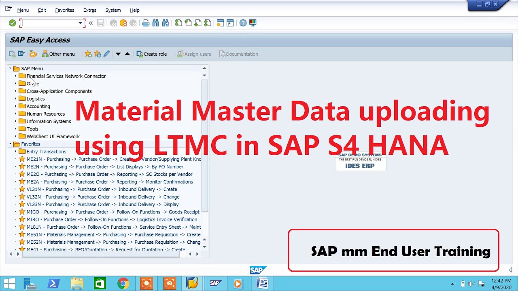Expand the Financial Services Network Connector folder
Viewport: 518px width, 291px height.
[x=16, y=76]
